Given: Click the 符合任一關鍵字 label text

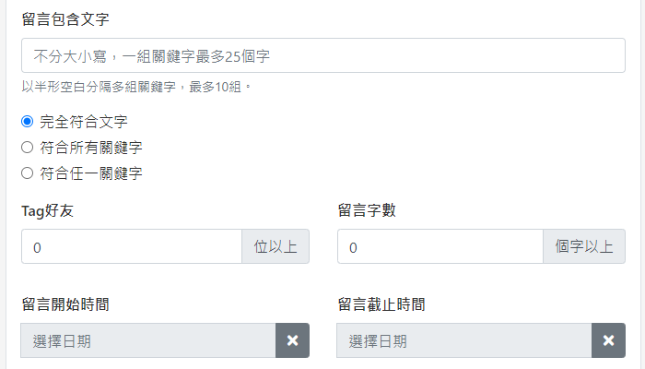Looking at the screenshot, I should (x=91, y=173).
